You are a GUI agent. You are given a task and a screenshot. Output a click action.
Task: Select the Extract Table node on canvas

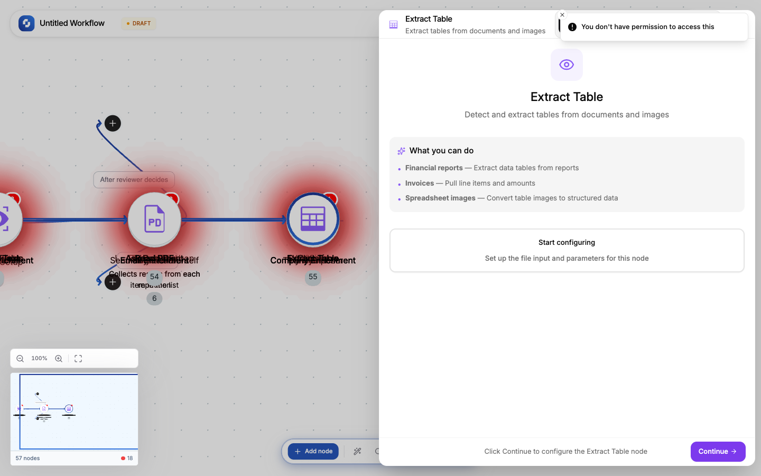(x=313, y=219)
